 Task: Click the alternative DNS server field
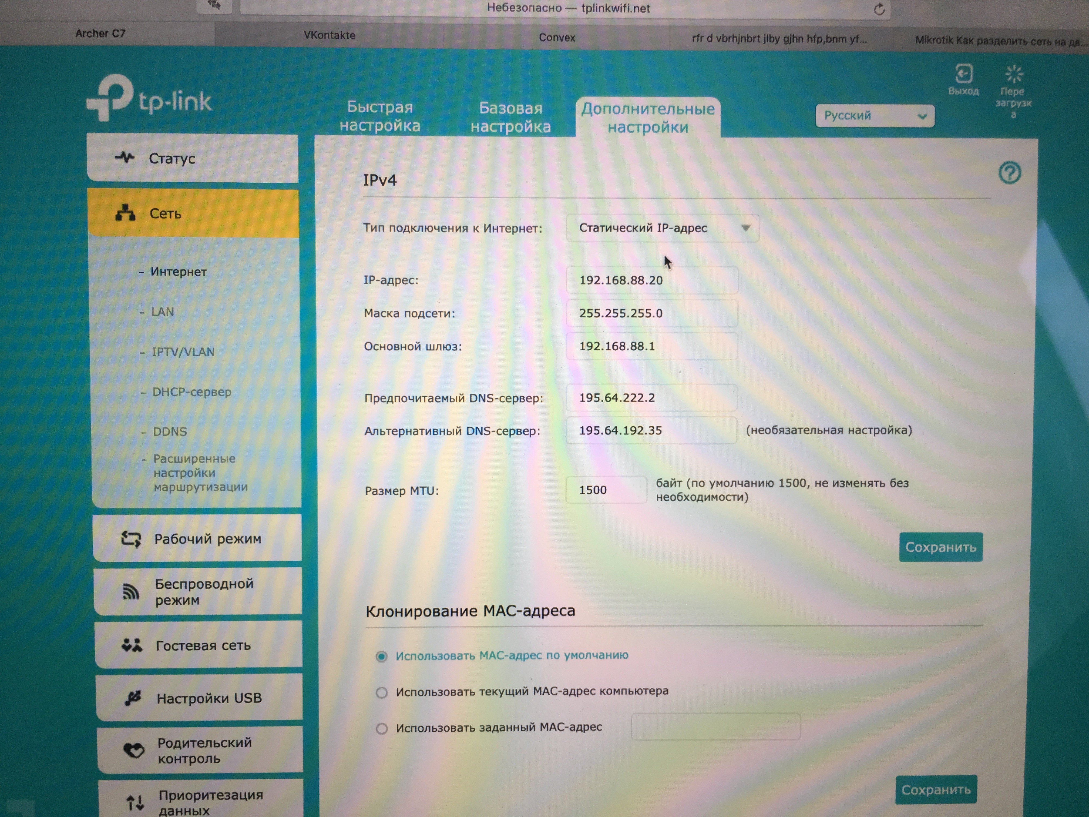651,430
